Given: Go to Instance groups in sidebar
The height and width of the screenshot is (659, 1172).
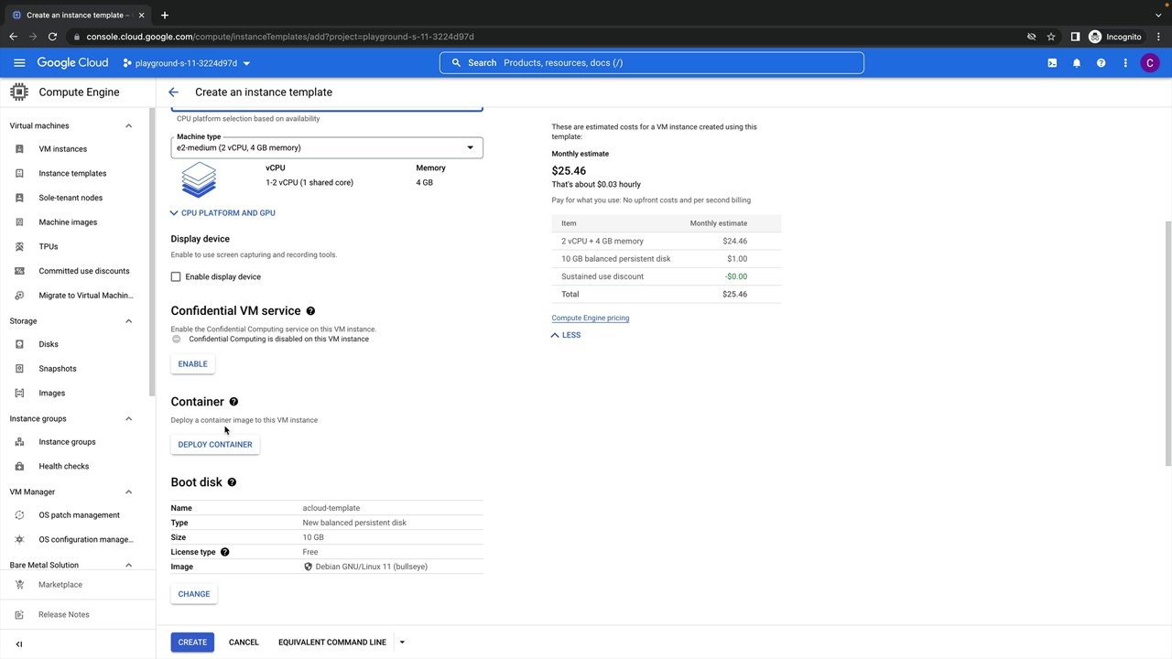Looking at the screenshot, I should tap(67, 442).
